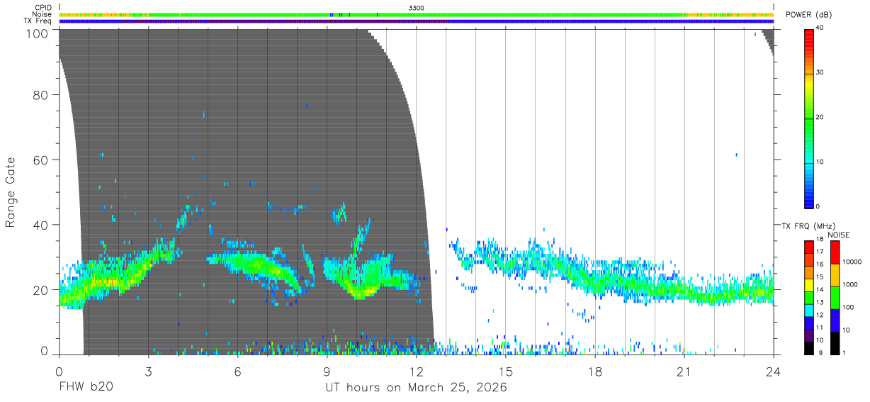870x402 pixels.
Task: Click the 1000 tick on NOISE legend
Action: pyautogui.click(x=850, y=284)
